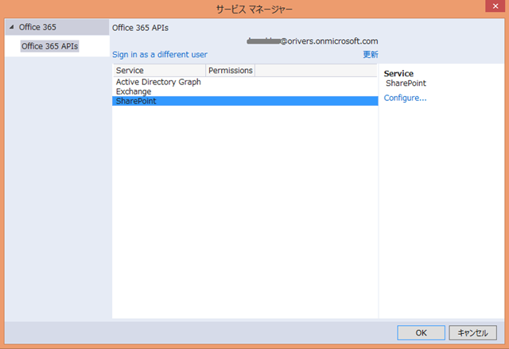509x349 pixels.
Task: Collapse the Office 365 tree node arrow
Action: (x=12, y=27)
